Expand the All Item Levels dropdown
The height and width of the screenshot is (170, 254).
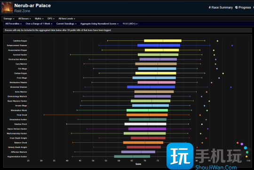click(67, 19)
